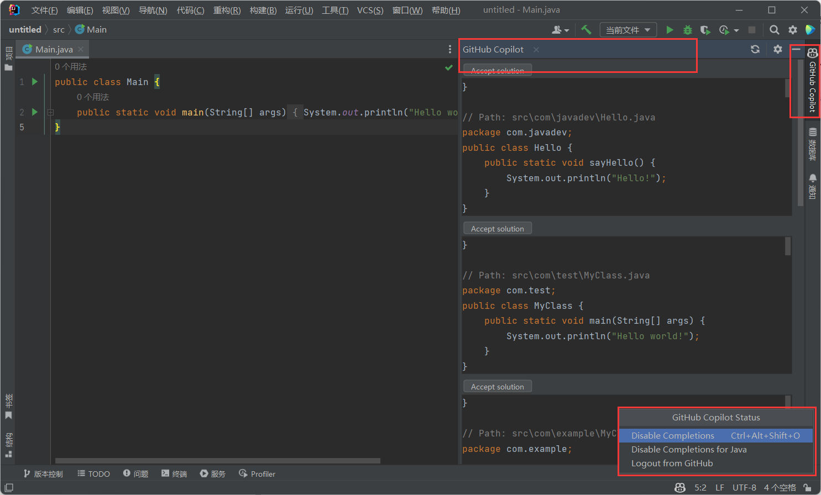Screen dimensions: 821x495
Task: Open IDE settings gear in main toolbar
Action: 793,30
